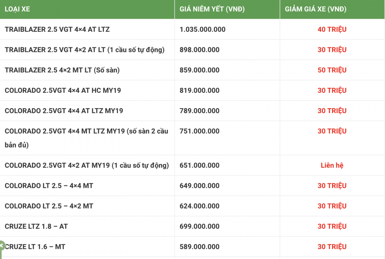Click the CRUZE LTZ 1.8 – AT name
385x259 pixels.
(36, 227)
